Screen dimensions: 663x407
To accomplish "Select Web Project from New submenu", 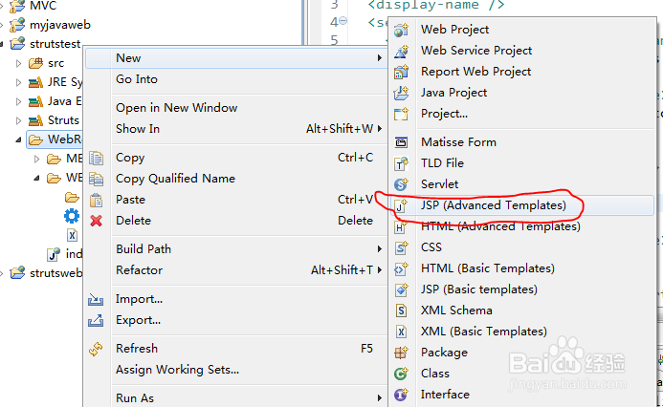I will [522, 30].
